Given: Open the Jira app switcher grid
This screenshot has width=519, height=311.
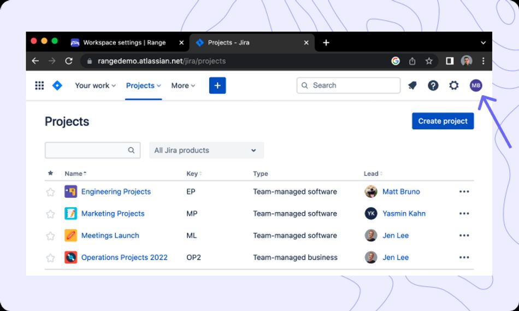Looking at the screenshot, I should 39,85.
